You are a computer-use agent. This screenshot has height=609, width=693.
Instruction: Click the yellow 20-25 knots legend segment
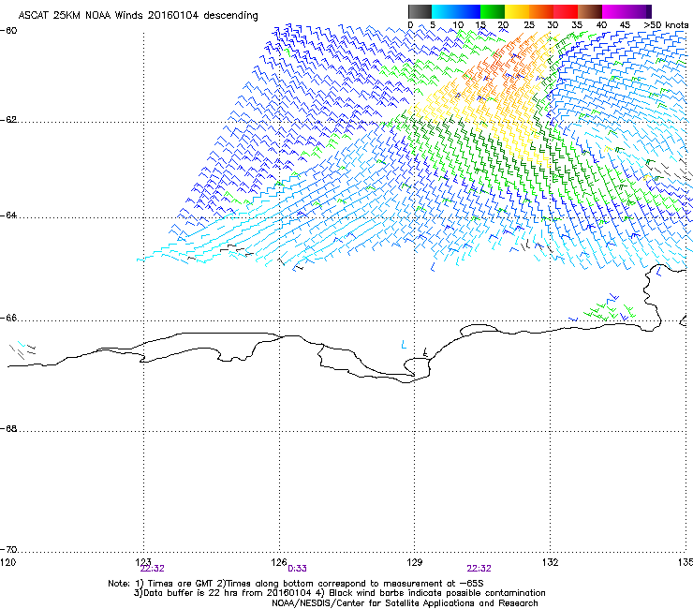517,11
